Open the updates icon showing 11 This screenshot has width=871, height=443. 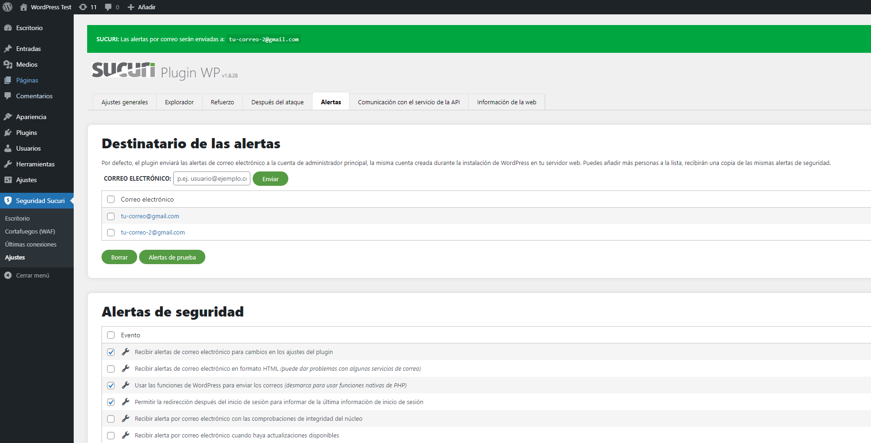[x=83, y=7]
